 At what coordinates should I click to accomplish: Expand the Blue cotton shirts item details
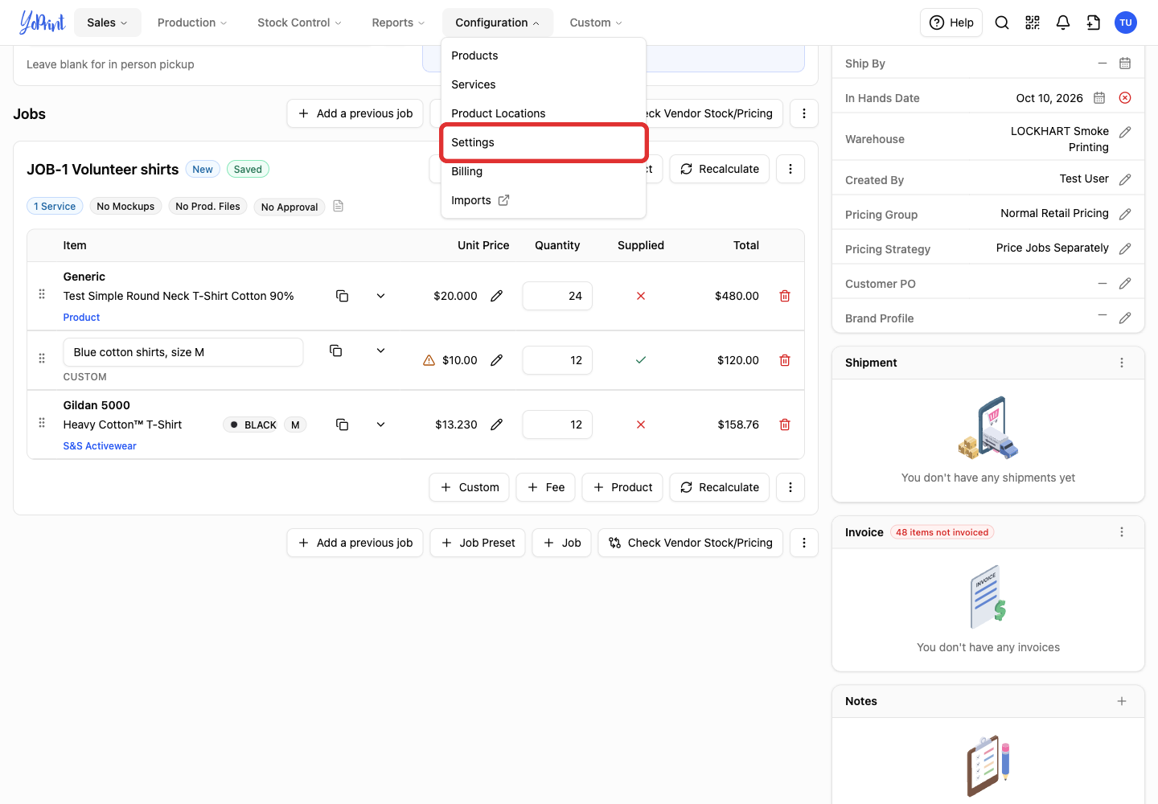point(381,351)
